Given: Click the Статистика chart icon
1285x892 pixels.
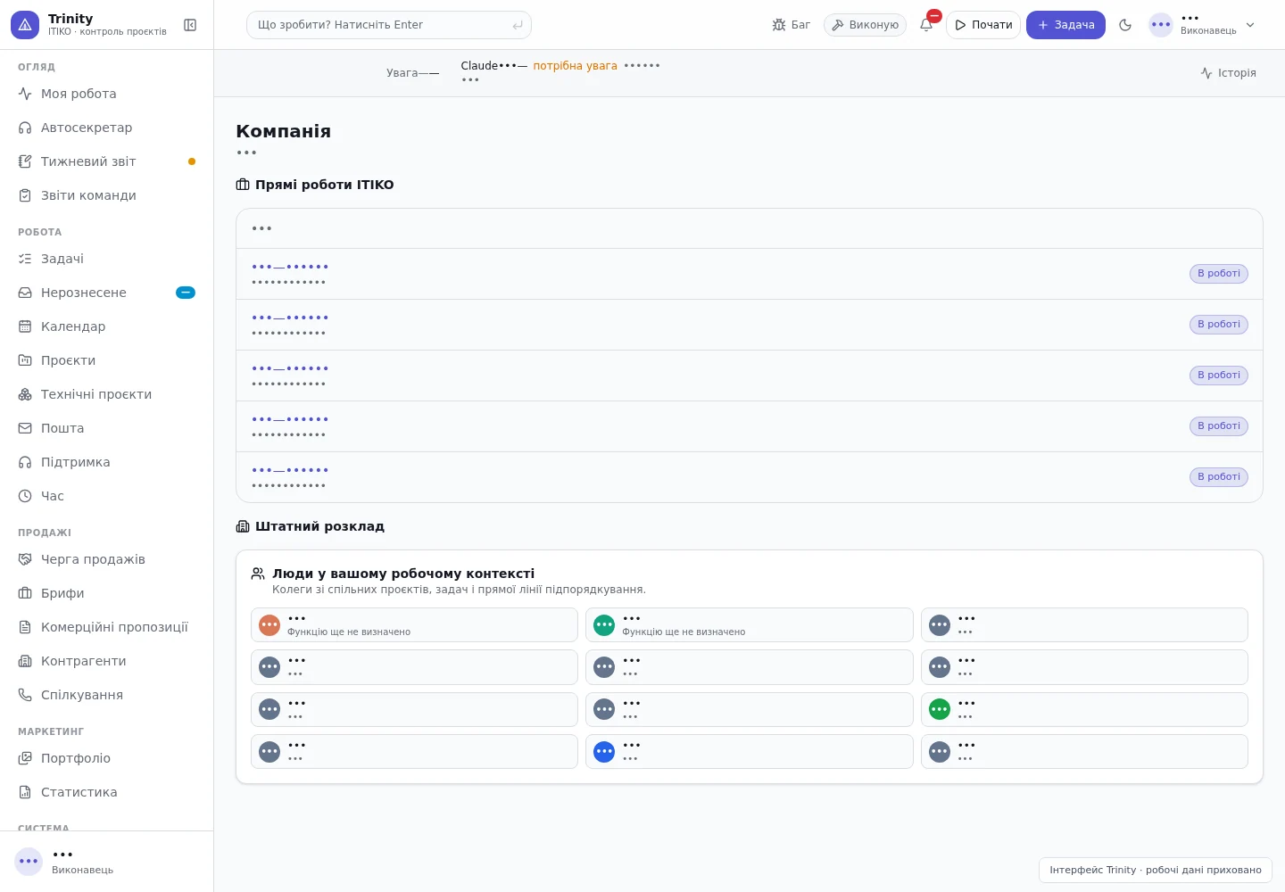Looking at the screenshot, I should point(25,792).
